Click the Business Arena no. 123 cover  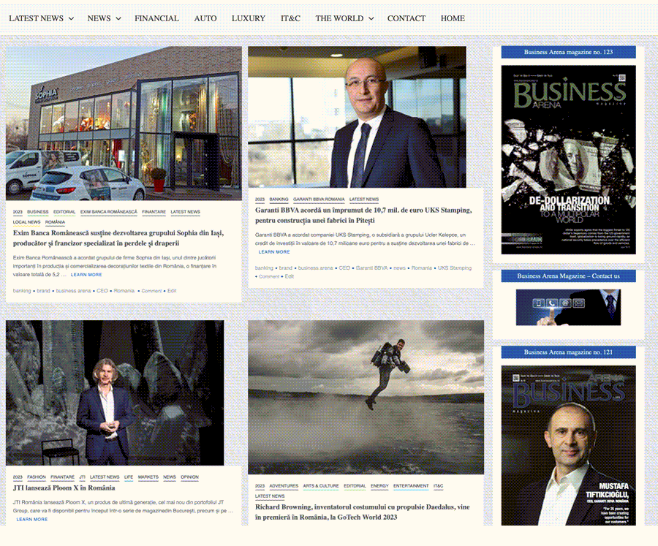[x=568, y=159]
